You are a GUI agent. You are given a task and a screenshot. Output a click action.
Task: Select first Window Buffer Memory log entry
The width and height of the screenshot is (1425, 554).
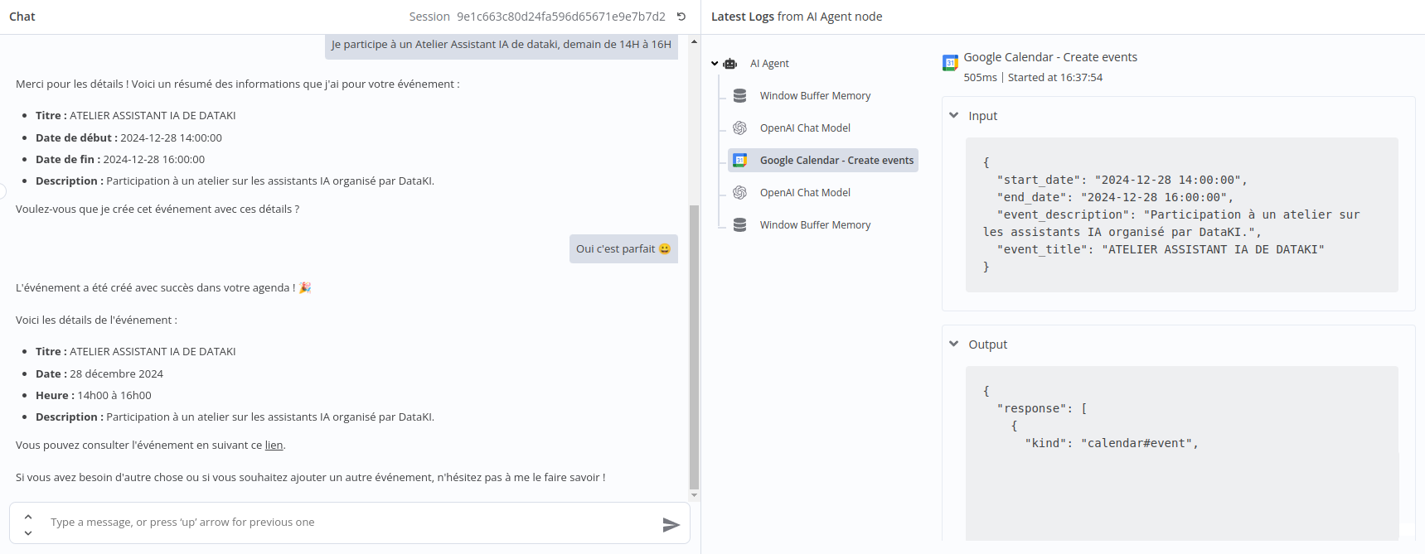click(x=815, y=96)
